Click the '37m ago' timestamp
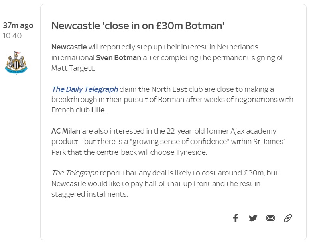The width and height of the screenshot is (309, 248). 18,26
